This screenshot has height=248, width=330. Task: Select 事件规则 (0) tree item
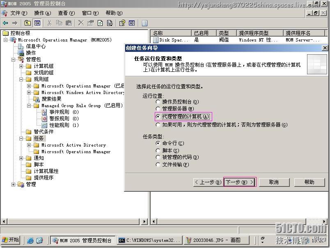(64, 112)
